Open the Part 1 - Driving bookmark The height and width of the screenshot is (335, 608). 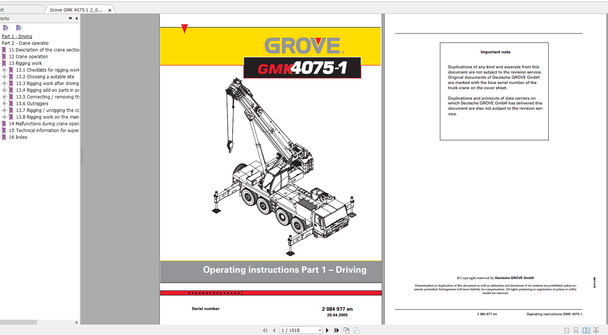(x=17, y=37)
